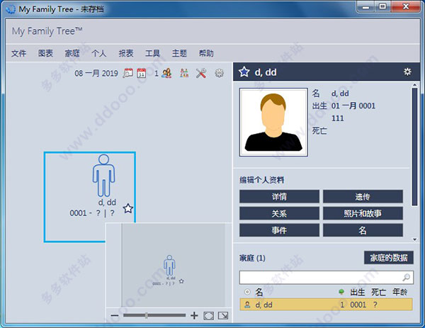Image resolution: width=425 pixels, height=328 pixels.
Task: Sort the list by the 名 column header
Action: pos(259,292)
